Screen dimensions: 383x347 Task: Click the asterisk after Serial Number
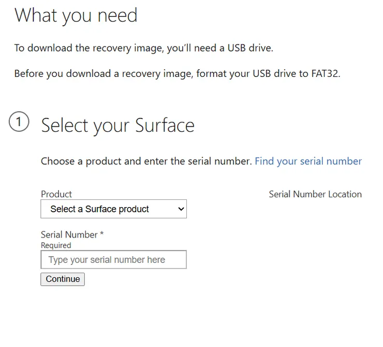pyautogui.click(x=102, y=234)
